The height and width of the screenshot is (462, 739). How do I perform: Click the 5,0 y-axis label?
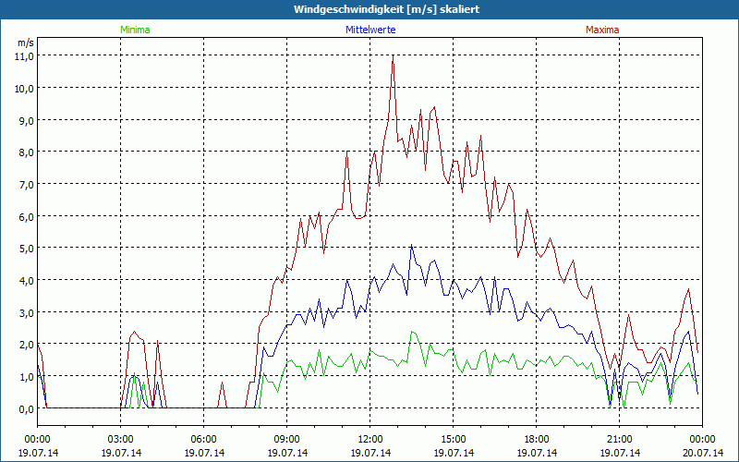[28, 249]
